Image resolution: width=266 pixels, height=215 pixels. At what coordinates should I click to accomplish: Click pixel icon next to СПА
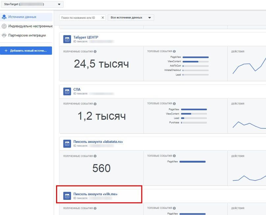tap(67, 92)
